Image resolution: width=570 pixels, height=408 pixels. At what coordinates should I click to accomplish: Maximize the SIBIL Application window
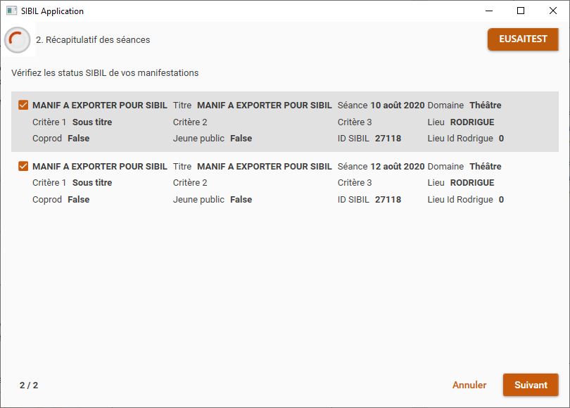[x=521, y=11]
